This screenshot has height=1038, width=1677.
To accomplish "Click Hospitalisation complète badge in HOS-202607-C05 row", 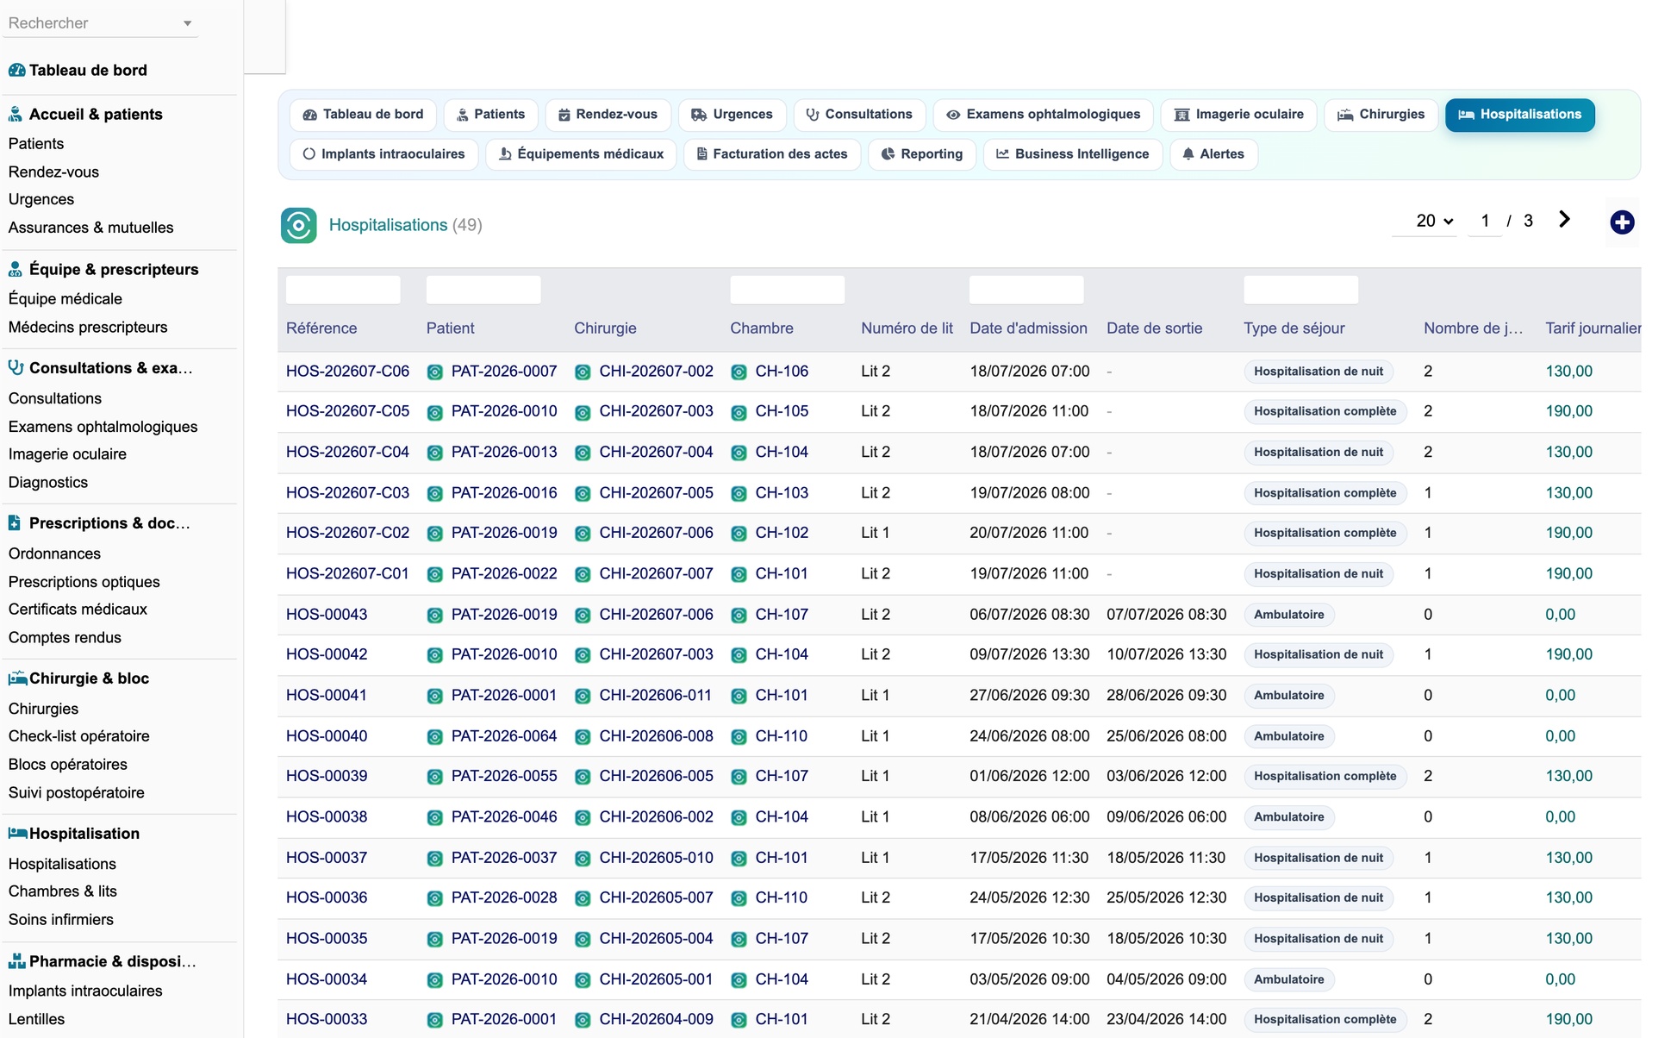I will 1325,412.
